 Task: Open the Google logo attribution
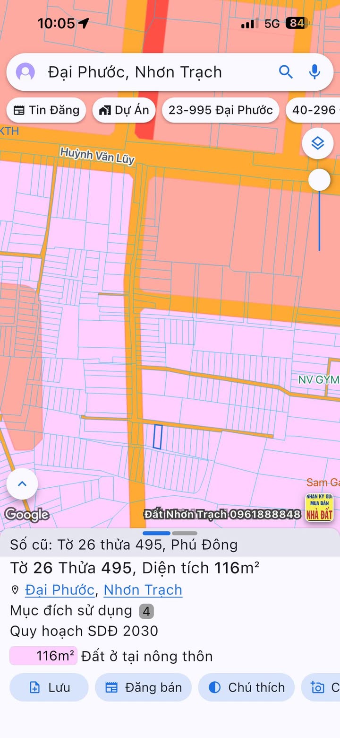[27, 514]
